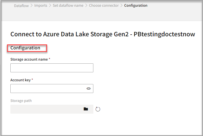
Task: Open the storage path folder browser
Action: tap(86, 109)
